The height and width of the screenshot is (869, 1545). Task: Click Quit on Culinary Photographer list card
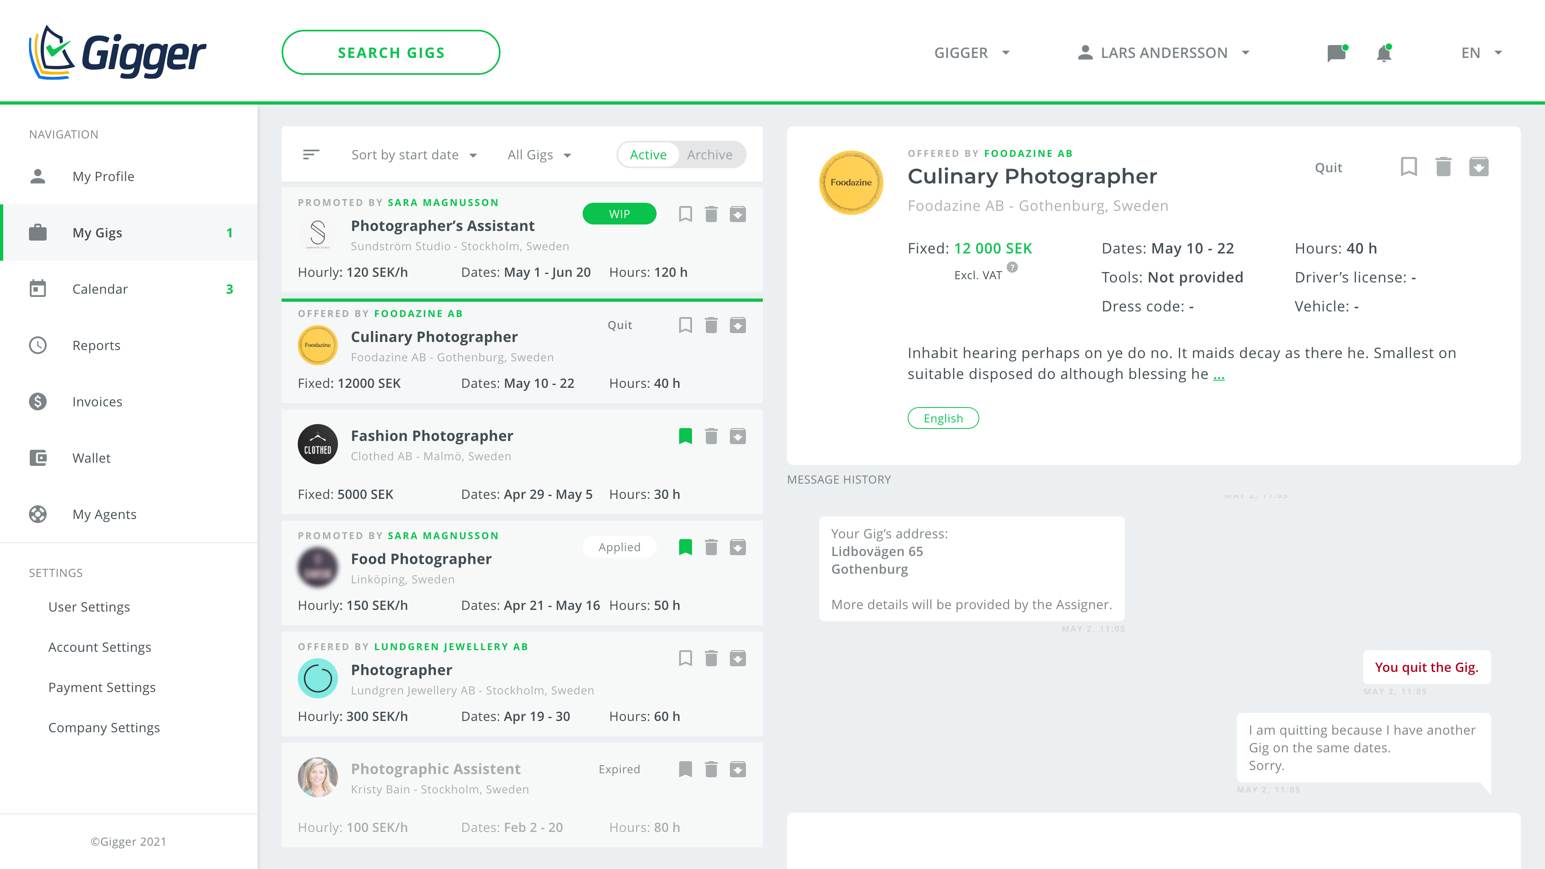point(620,325)
